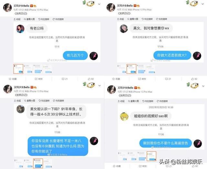The width and height of the screenshot is (207, 169).
Task: Rotate left the '有老公吗' chat image
Action: tap(44, 19)
